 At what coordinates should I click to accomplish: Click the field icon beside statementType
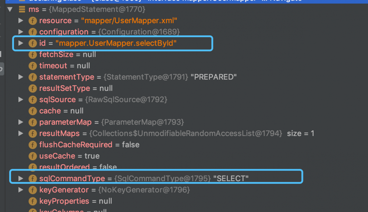click(x=32, y=77)
